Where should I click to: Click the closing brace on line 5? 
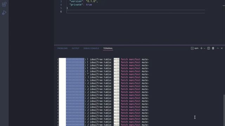click(x=67, y=8)
